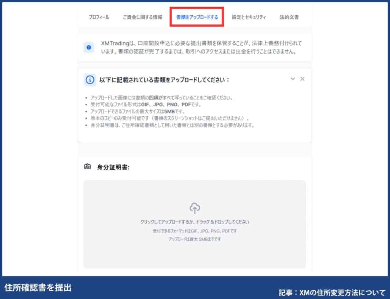
Task: Dismiss the upload instructions panel with X
Action: point(302,79)
